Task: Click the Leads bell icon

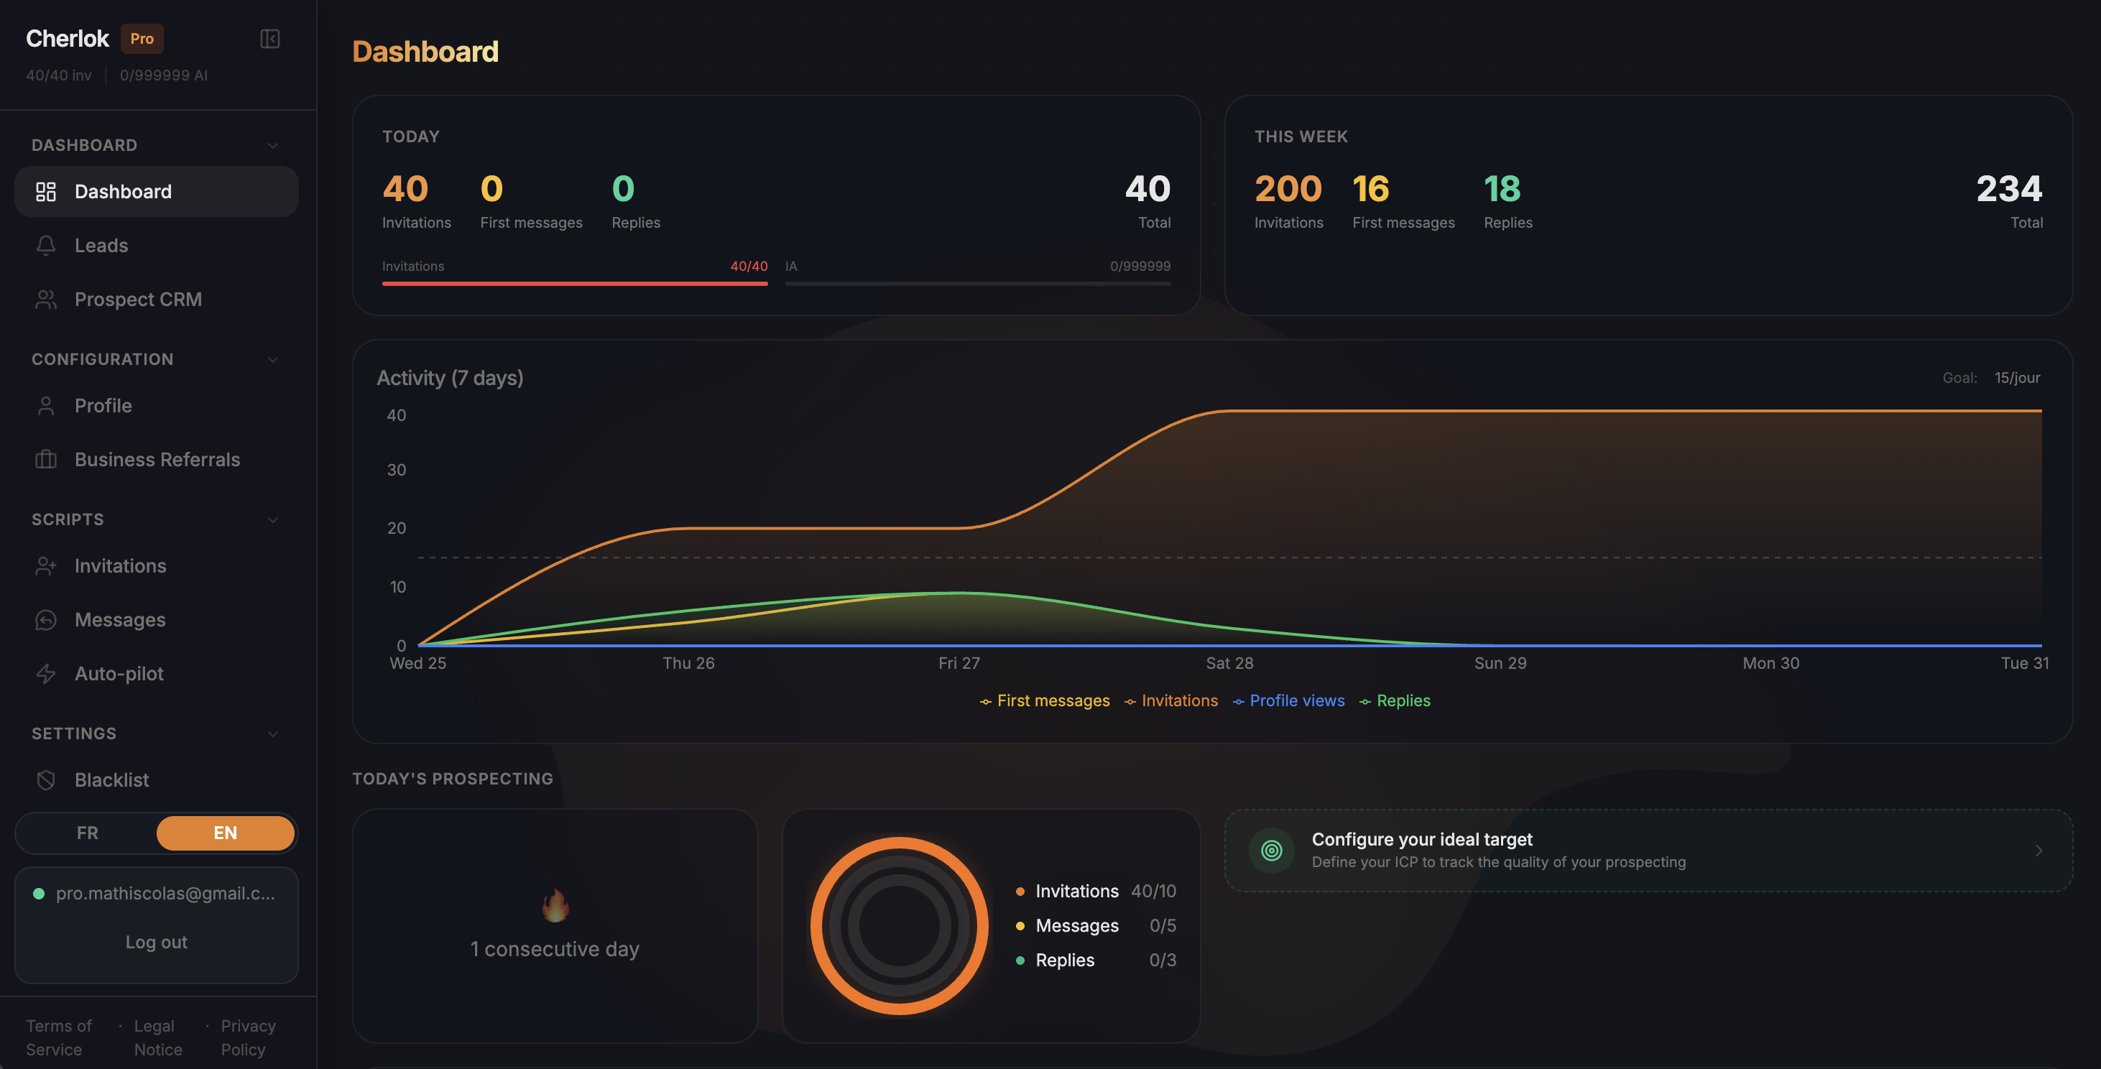Action: (x=46, y=246)
